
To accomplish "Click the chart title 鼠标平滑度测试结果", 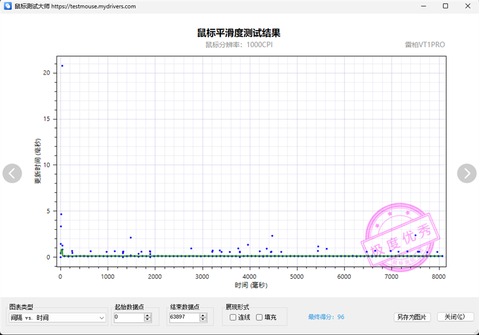I will point(238,33).
